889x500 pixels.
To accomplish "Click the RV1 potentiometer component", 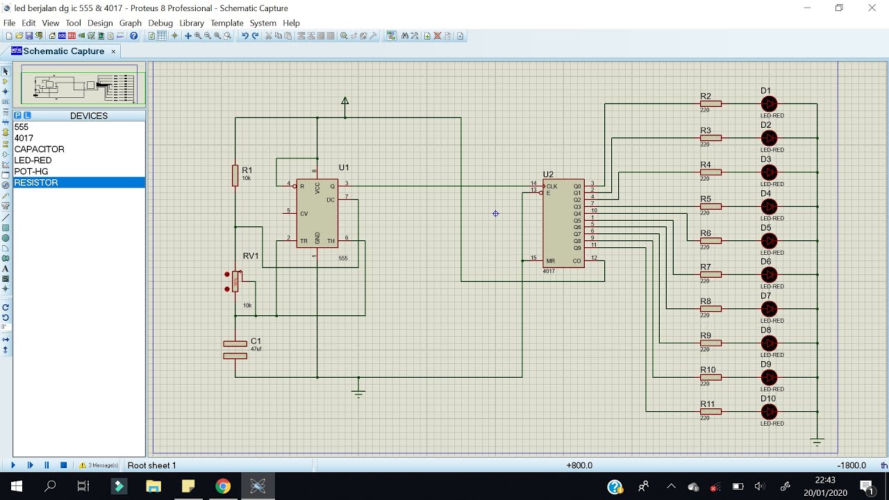I will (x=235, y=281).
